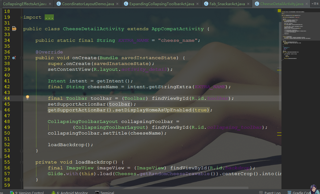Click the line 32 number in the gutter

click(7, 29)
